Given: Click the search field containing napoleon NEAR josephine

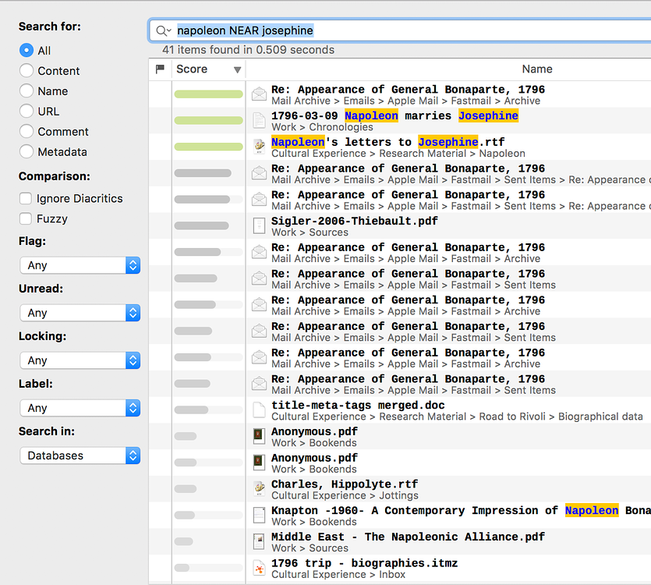Looking at the screenshot, I should pyautogui.click(x=400, y=30).
